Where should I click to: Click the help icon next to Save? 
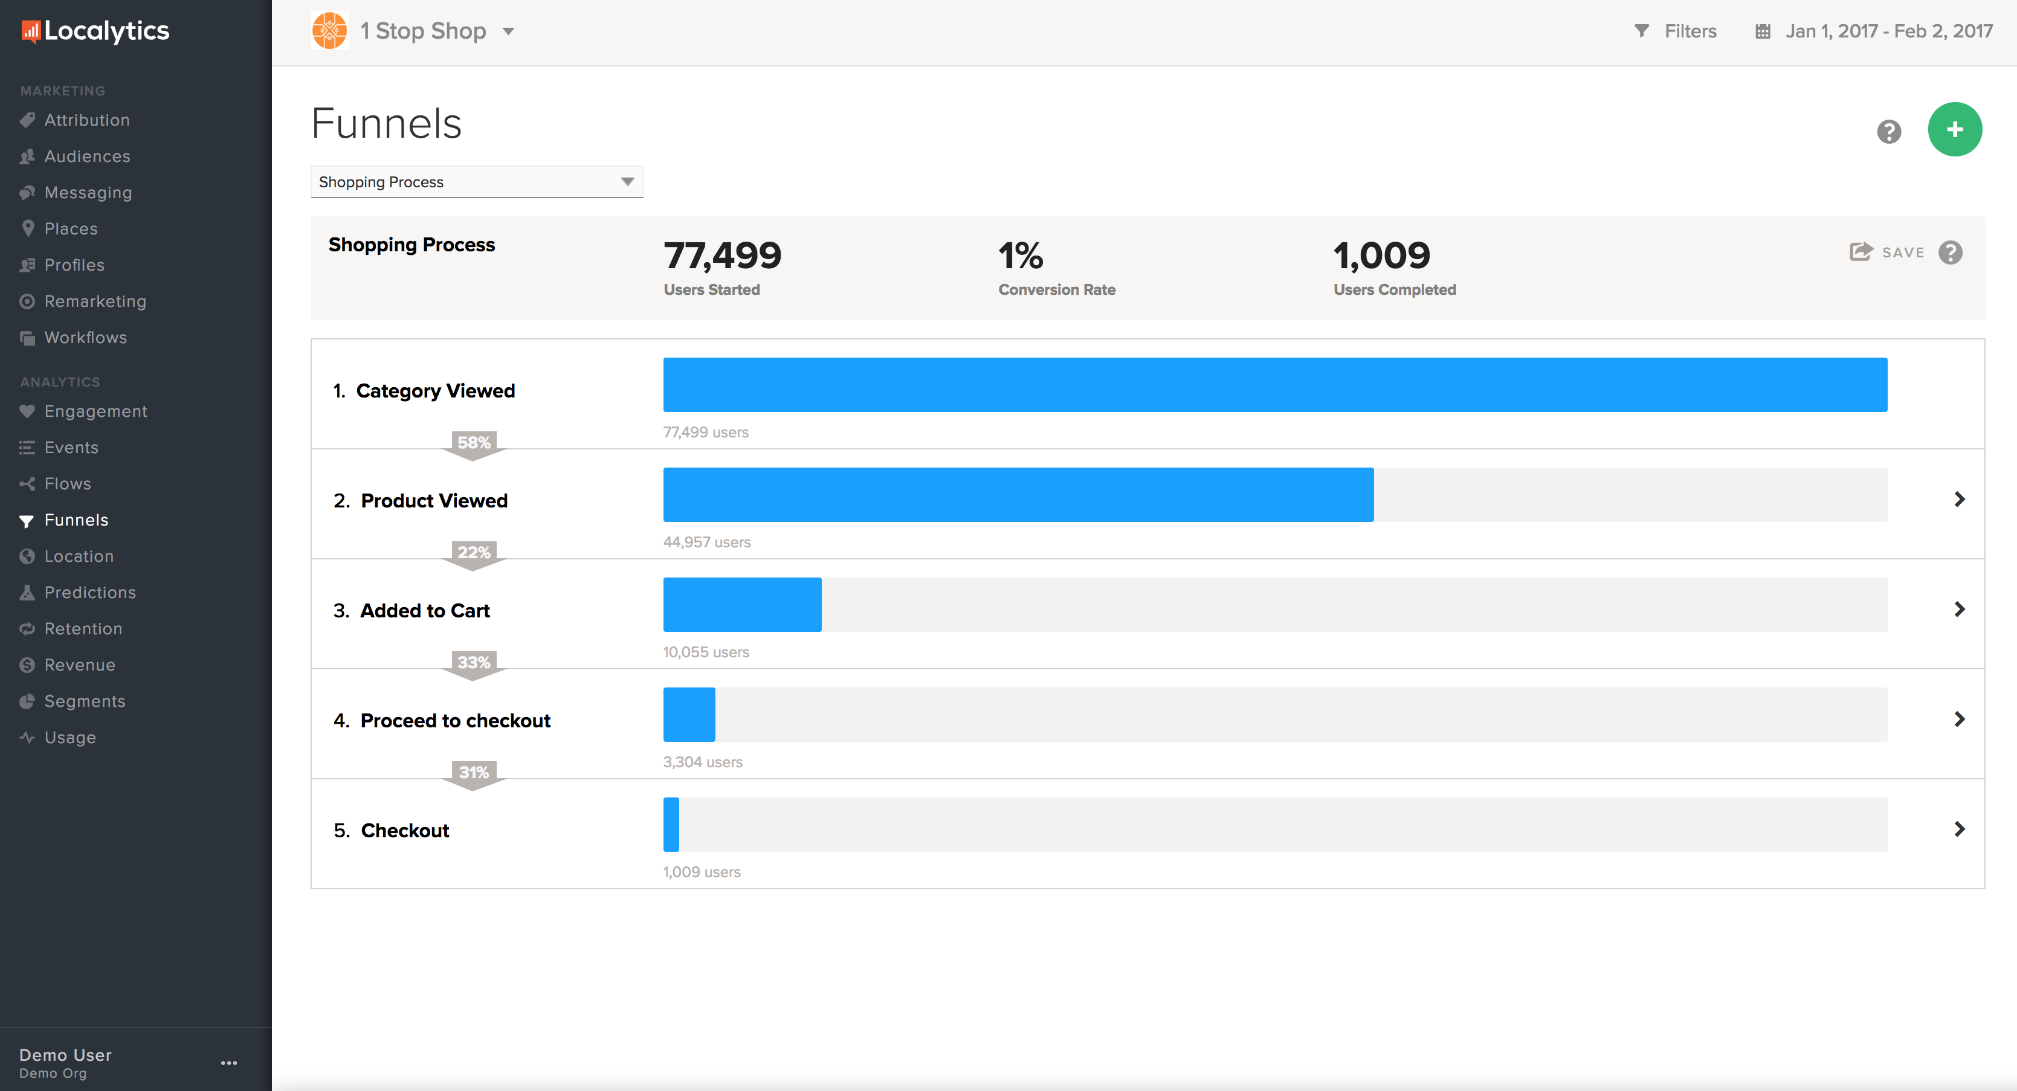pyautogui.click(x=1950, y=253)
